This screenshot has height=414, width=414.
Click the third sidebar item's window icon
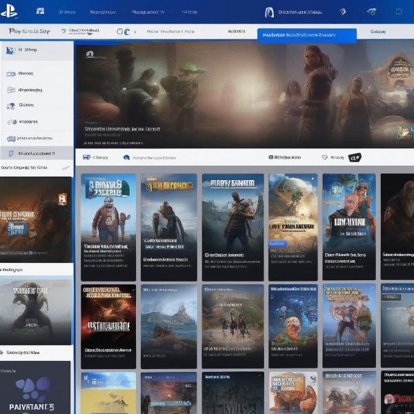(11, 90)
